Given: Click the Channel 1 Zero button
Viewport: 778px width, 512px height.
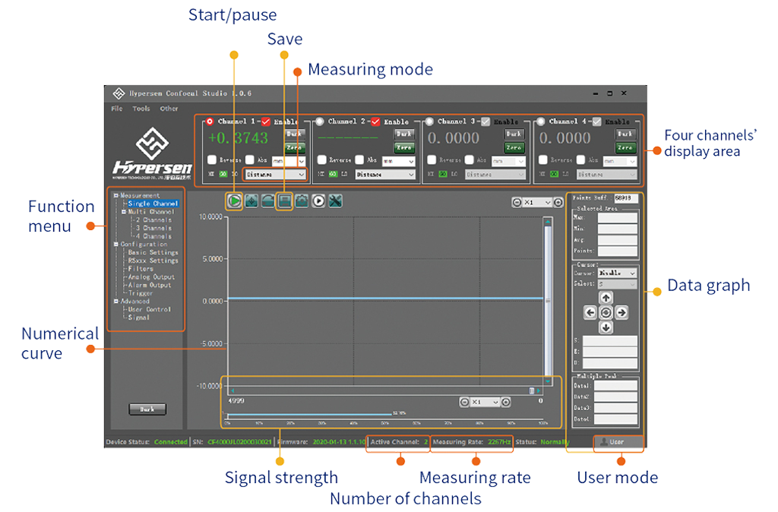Looking at the screenshot, I should point(294,147).
